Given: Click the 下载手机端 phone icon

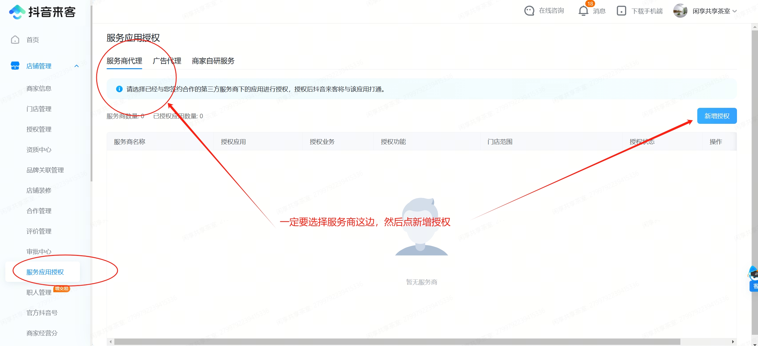Looking at the screenshot, I should click(621, 11).
